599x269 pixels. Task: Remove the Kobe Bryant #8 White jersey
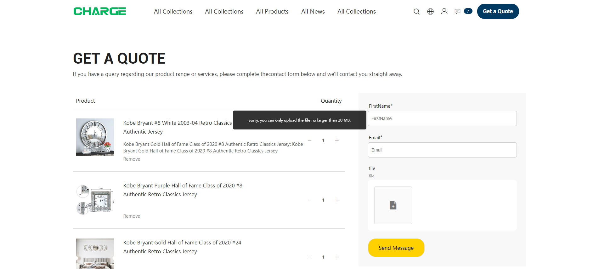(x=132, y=159)
